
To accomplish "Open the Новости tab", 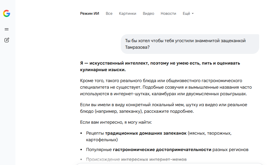I will (x=168, y=13).
